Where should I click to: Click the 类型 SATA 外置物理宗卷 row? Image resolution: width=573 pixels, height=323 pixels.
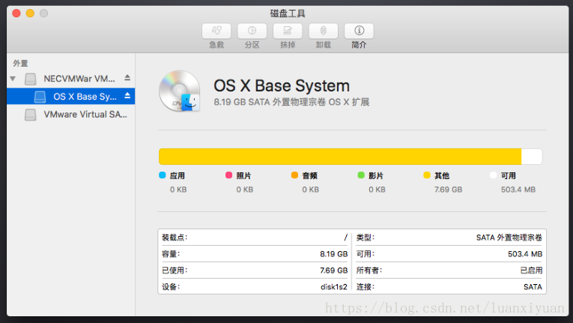[x=449, y=238]
